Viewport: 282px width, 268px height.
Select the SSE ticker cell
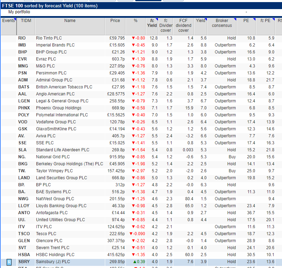22,143
